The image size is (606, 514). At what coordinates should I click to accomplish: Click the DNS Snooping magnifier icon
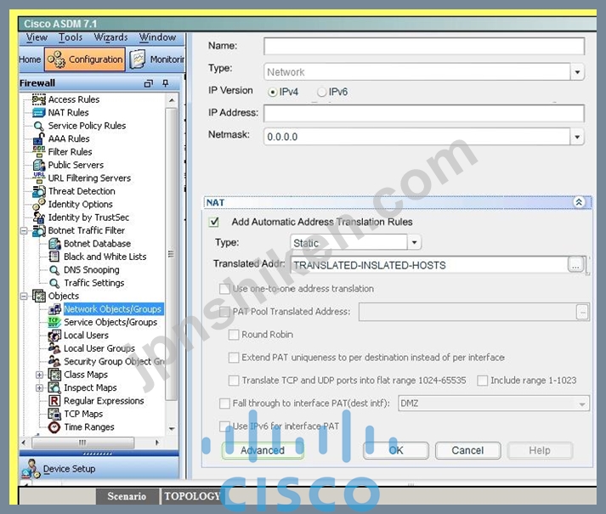click(x=54, y=270)
